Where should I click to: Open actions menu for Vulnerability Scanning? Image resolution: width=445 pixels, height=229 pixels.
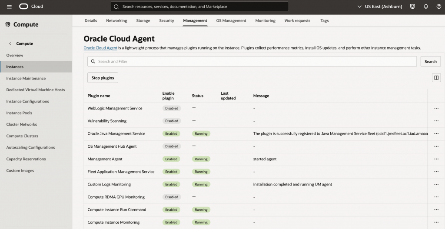coord(436,121)
